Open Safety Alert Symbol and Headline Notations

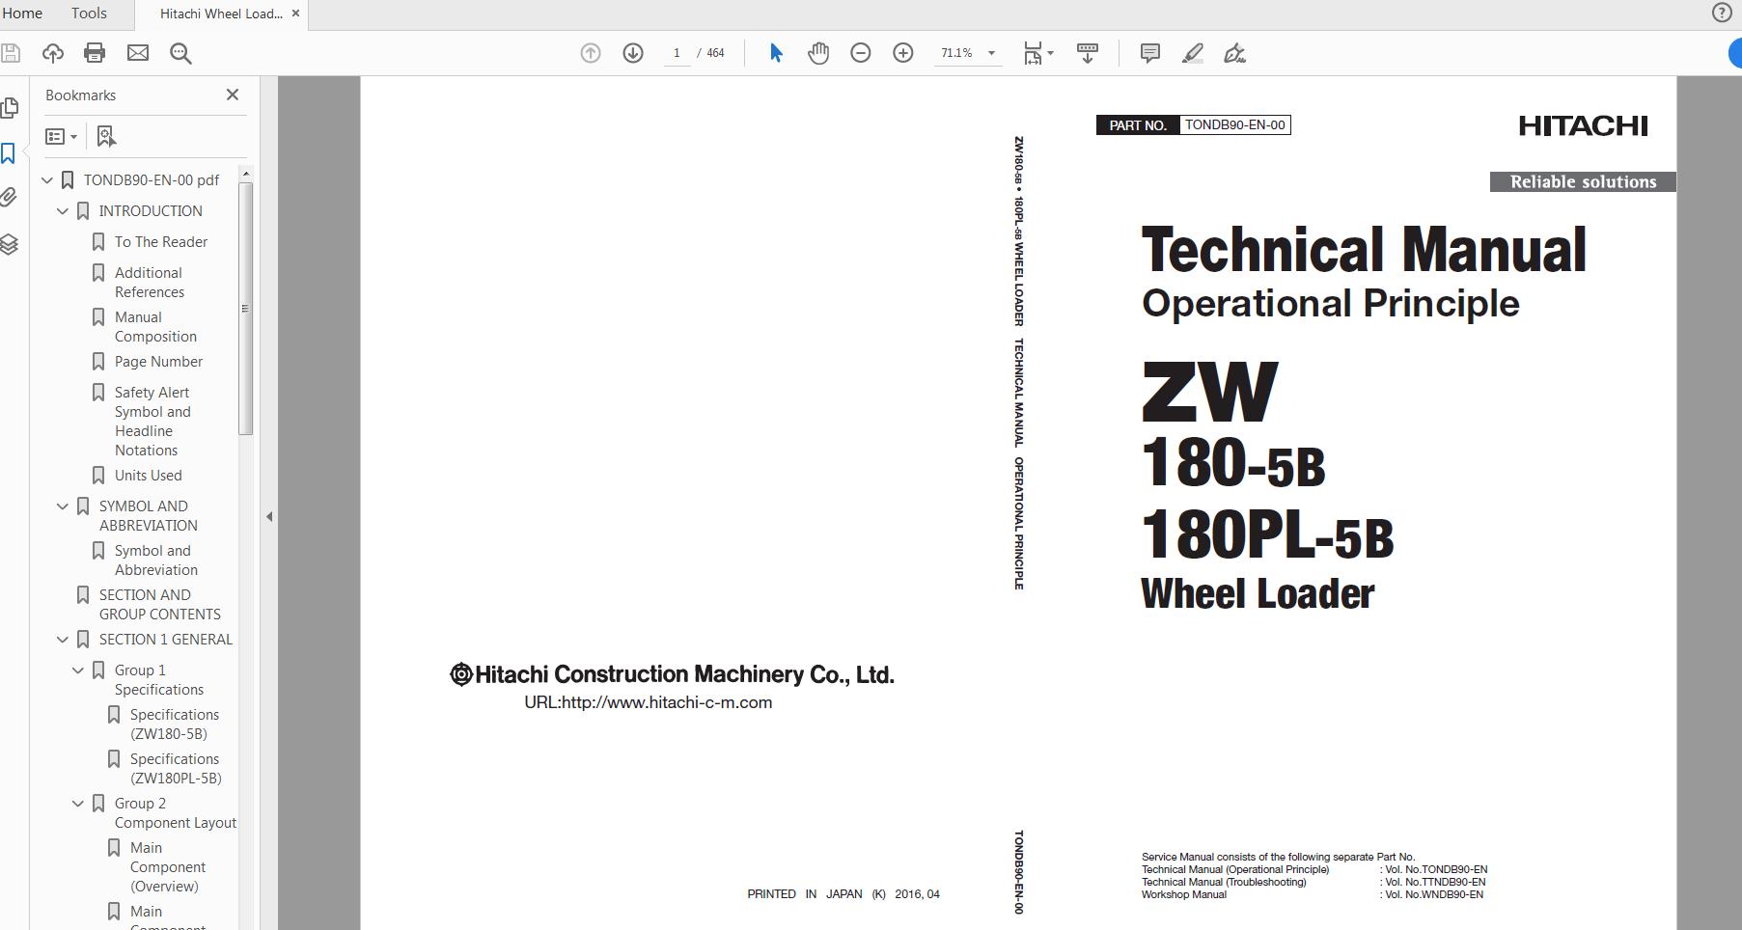click(152, 422)
